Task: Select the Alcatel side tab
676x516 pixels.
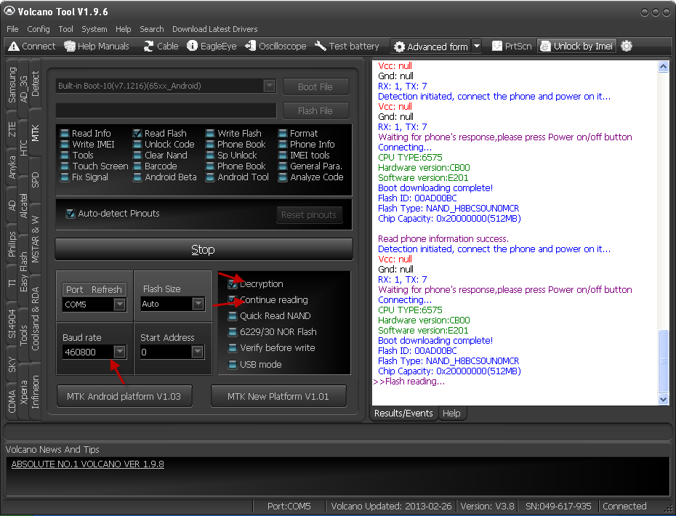Action: [24, 206]
